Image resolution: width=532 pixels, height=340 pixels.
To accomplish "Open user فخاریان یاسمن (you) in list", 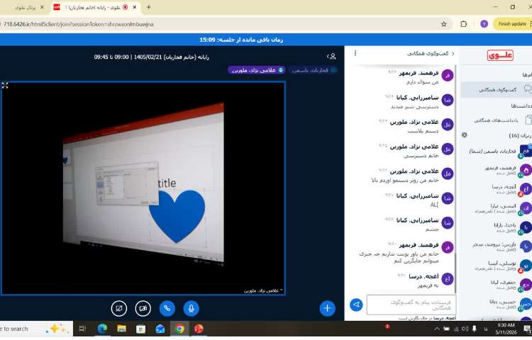I will point(497,152).
